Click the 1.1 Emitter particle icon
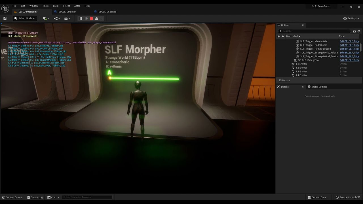The height and width of the screenshot is (204, 363). click(x=293, y=64)
